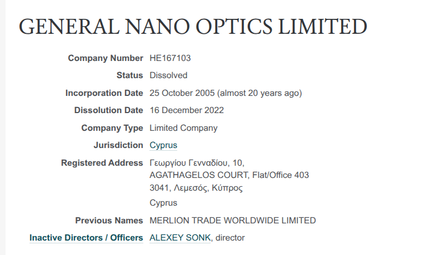Click the Company Number label
This screenshot has height=255, width=435.
click(x=106, y=58)
